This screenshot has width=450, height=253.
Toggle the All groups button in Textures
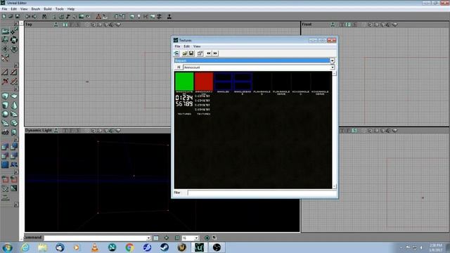[179, 67]
